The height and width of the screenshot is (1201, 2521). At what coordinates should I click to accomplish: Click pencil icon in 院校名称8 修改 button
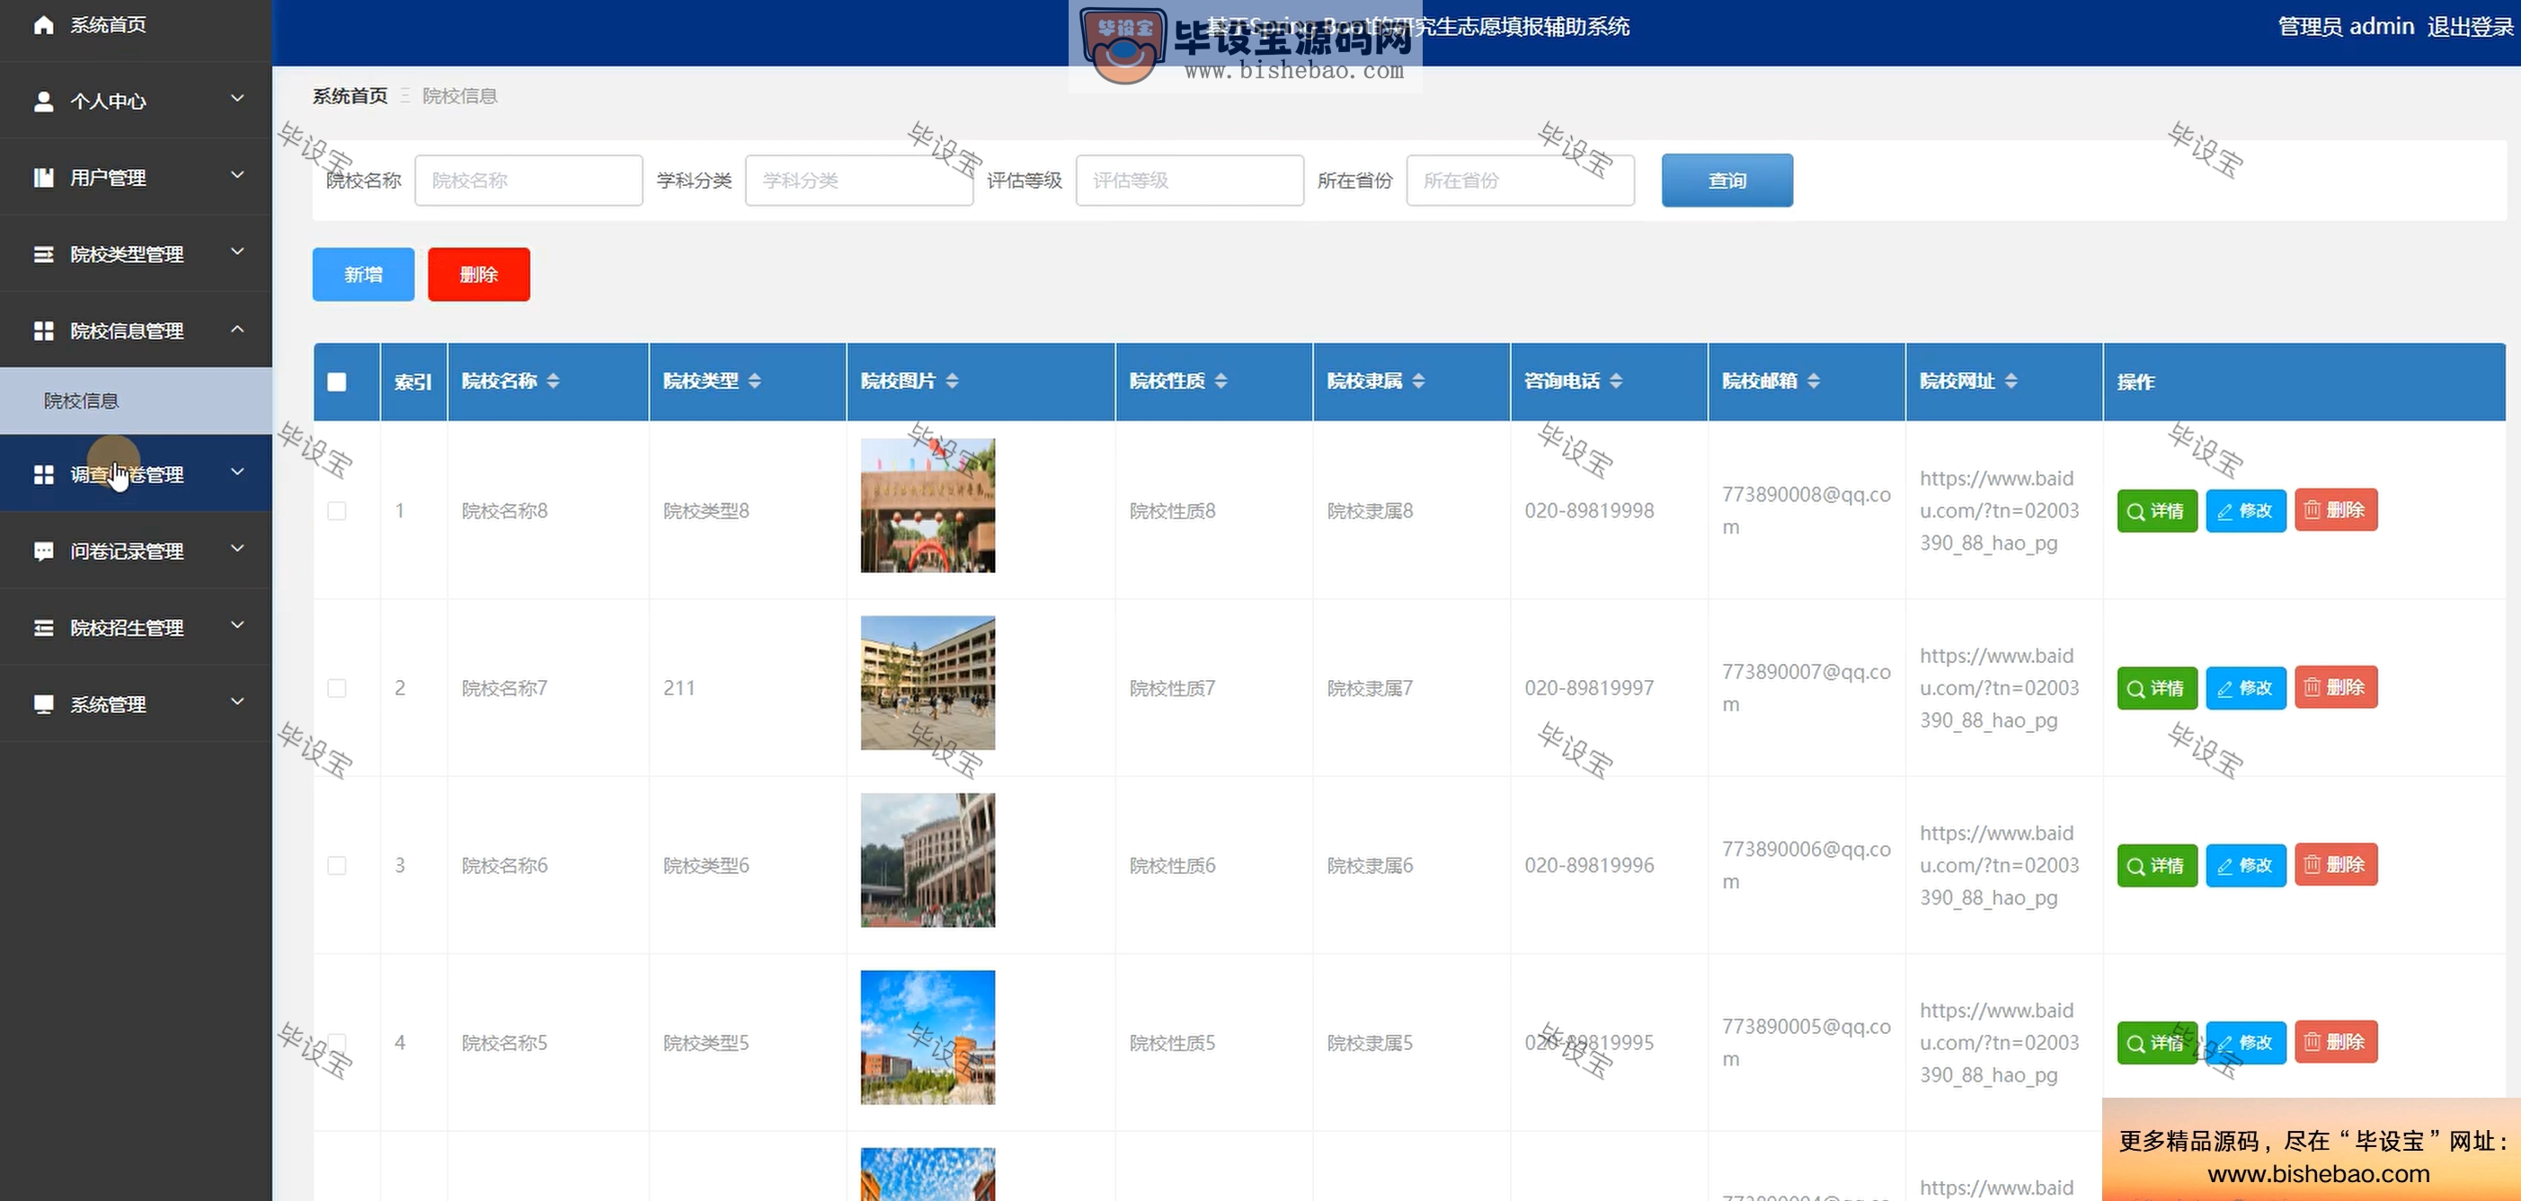point(2224,510)
